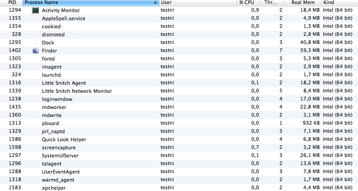358x191 pixels.
Task: Select the screencapture process
Action: 58,148
